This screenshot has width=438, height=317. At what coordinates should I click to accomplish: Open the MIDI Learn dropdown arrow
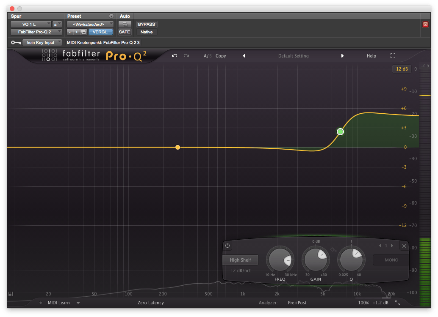coord(78,303)
